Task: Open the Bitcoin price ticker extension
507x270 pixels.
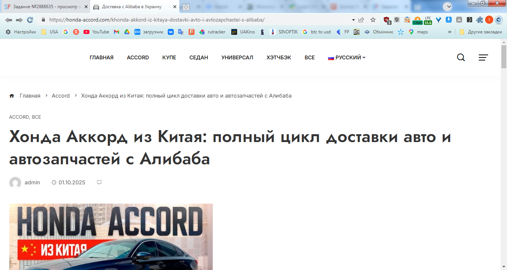Action: tap(417, 20)
